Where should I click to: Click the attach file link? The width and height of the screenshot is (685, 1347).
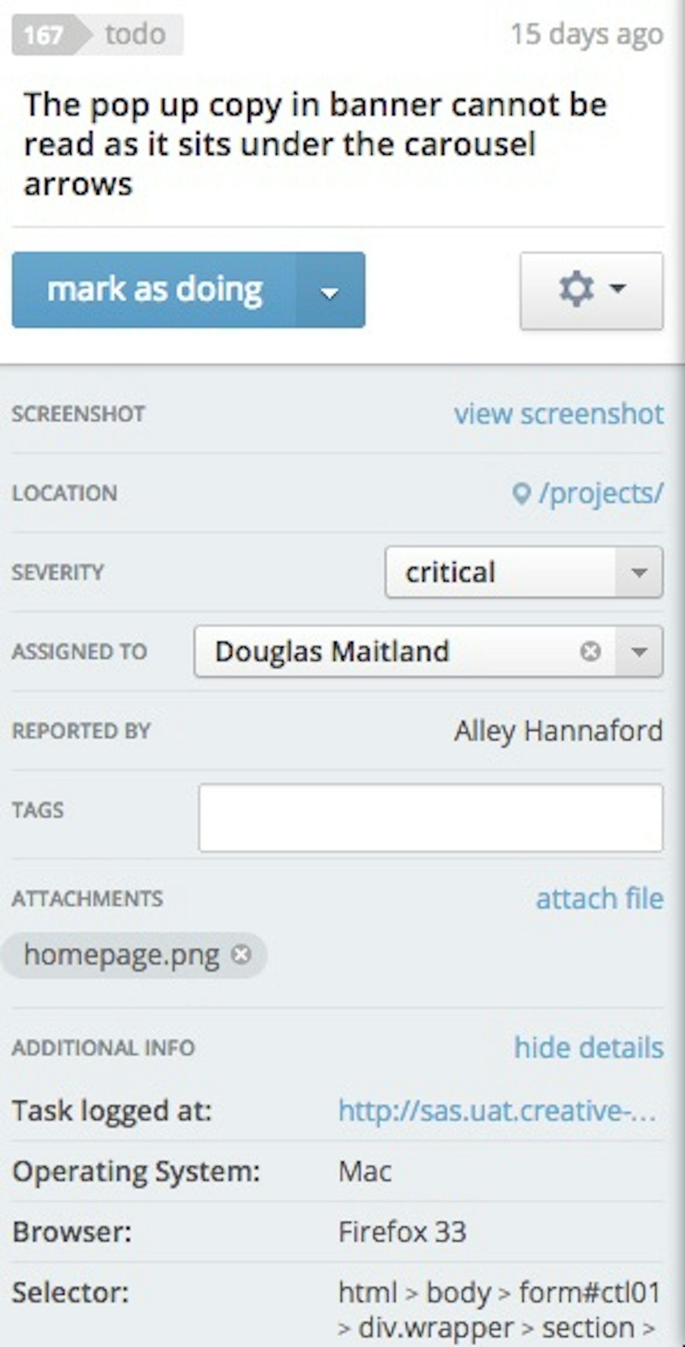600,898
